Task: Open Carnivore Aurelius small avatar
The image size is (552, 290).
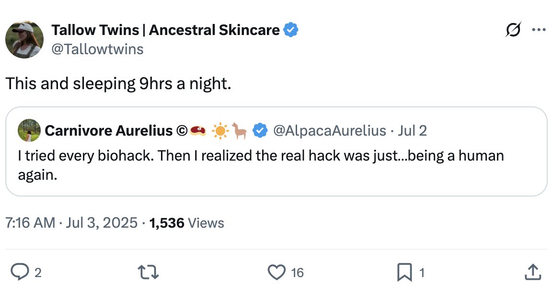Action: tap(29, 130)
